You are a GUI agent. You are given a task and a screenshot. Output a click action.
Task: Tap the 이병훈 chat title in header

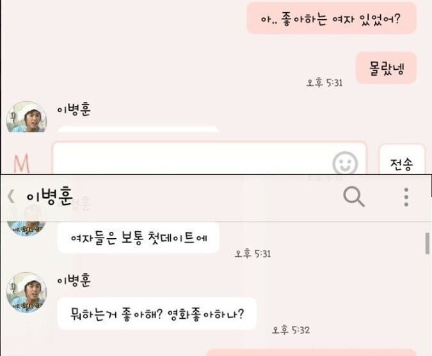tap(49, 196)
